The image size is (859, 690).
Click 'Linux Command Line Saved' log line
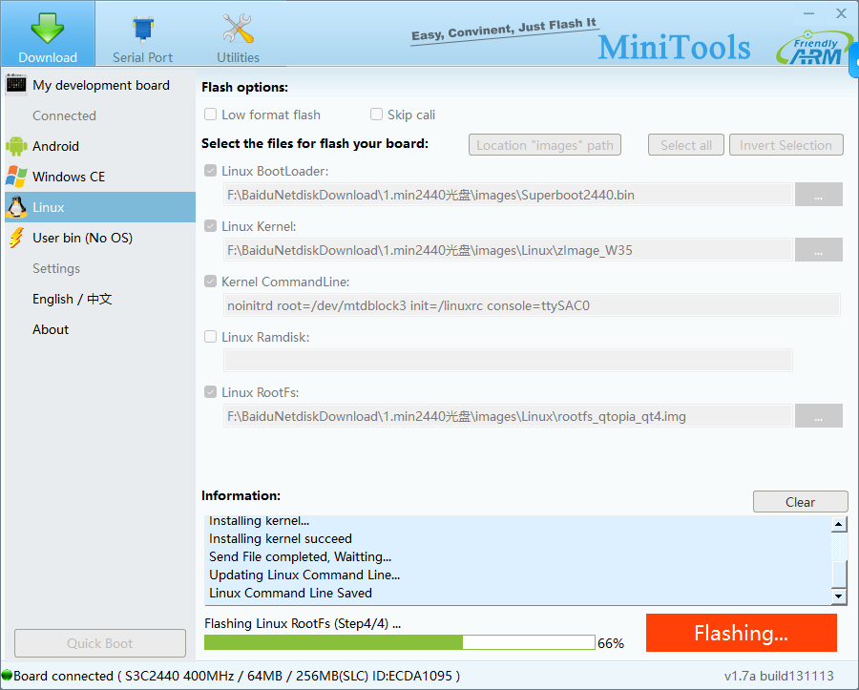point(290,593)
